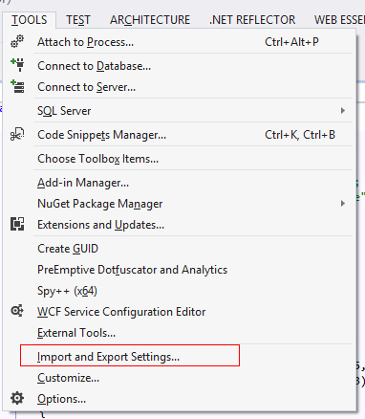The width and height of the screenshot is (365, 419).
Task: Launch Spy++ (x64) from the menu
Action: [67, 291]
